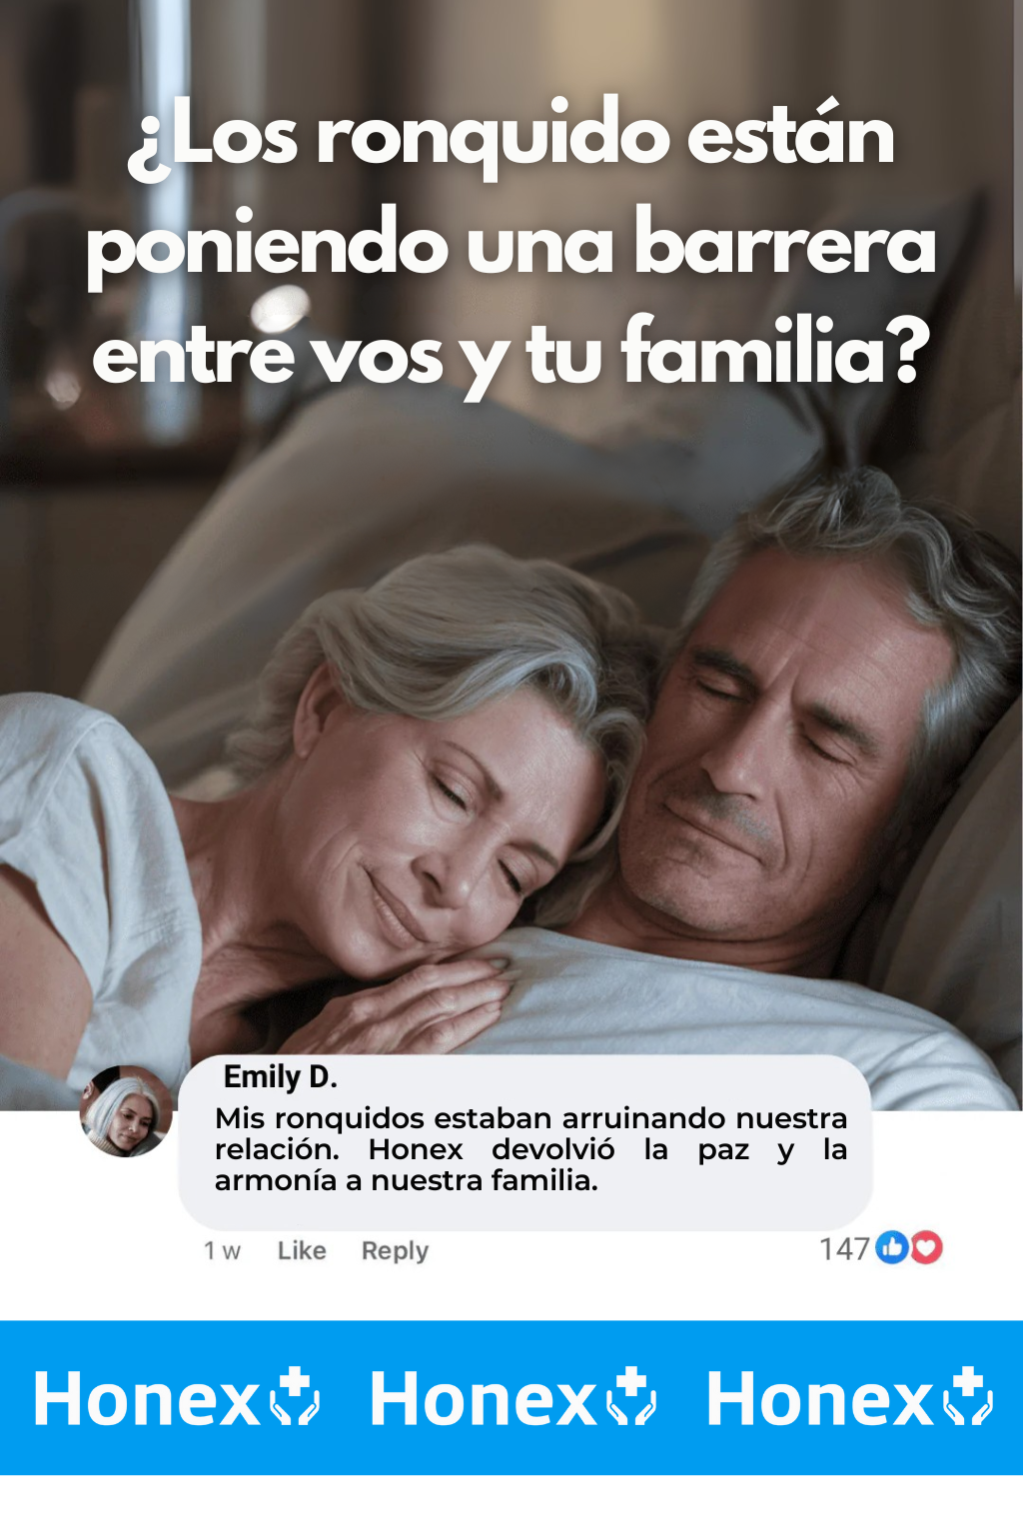Click the blue thumbs-up reaction icon
1023x1535 pixels.
[x=892, y=1247]
